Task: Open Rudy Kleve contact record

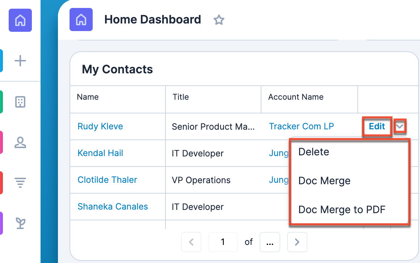Action: [100, 126]
